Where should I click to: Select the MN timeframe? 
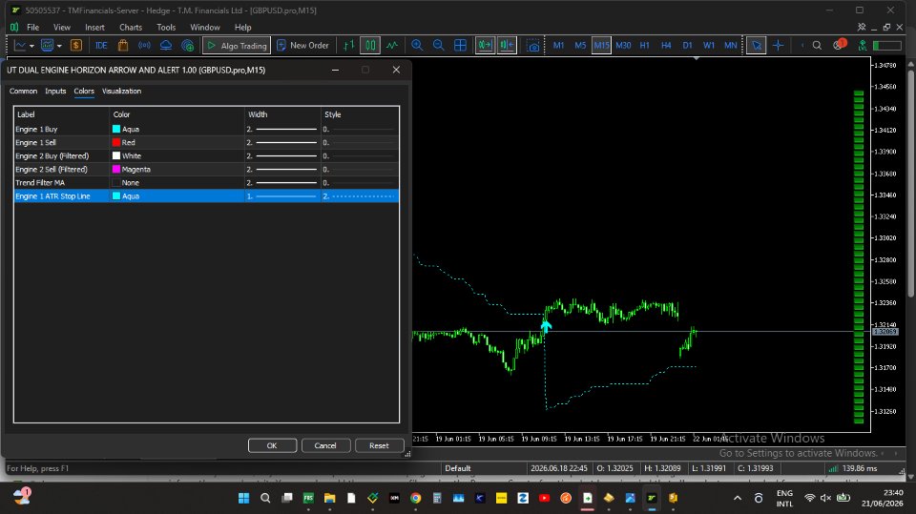(x=730, y=45)
